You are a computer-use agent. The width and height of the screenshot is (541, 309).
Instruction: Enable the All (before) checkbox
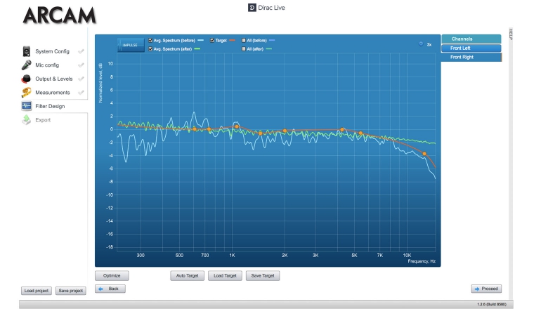click(x=243, y=41)
